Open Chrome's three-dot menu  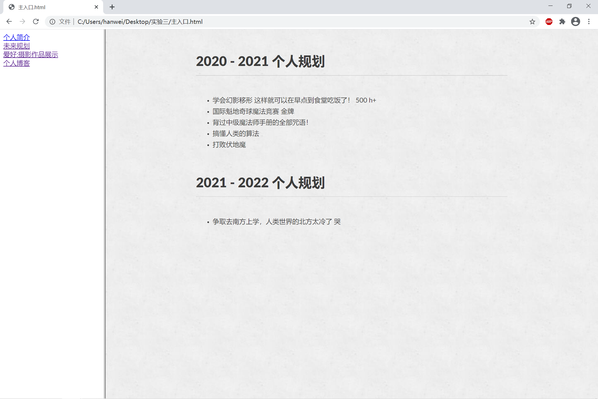tap(589, 22)
